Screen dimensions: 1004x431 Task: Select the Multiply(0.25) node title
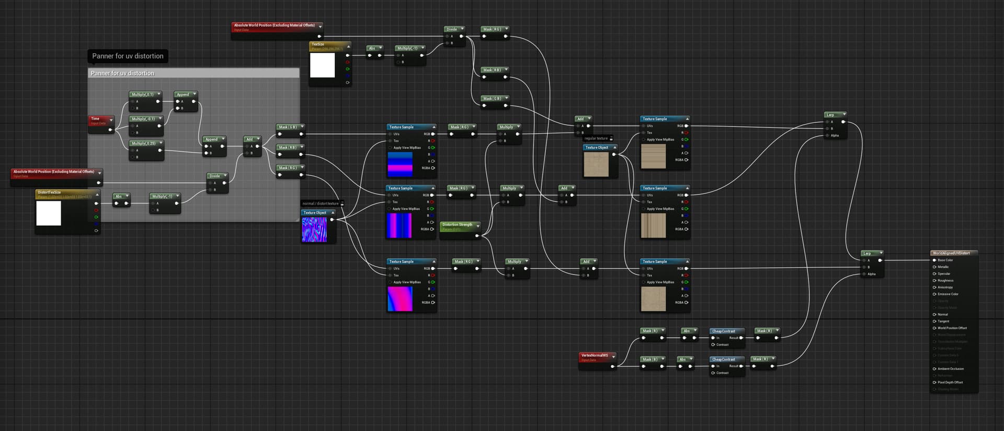pos(144,143)
